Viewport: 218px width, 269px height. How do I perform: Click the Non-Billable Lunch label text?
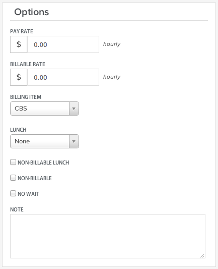pyautogui.click(x=43, y=163)
